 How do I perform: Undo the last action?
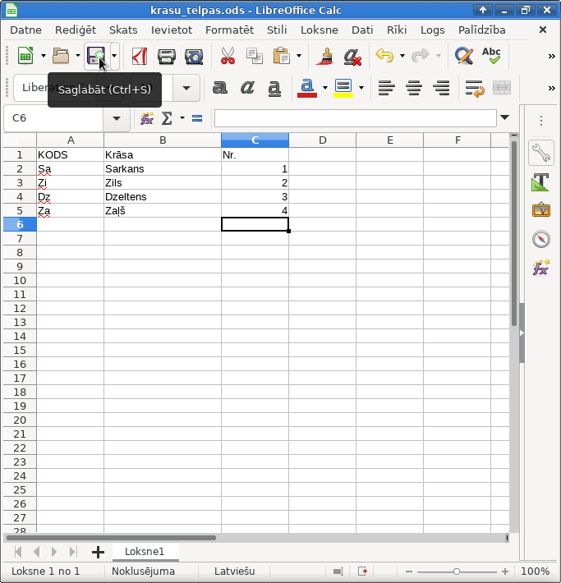tap(384, 56)
